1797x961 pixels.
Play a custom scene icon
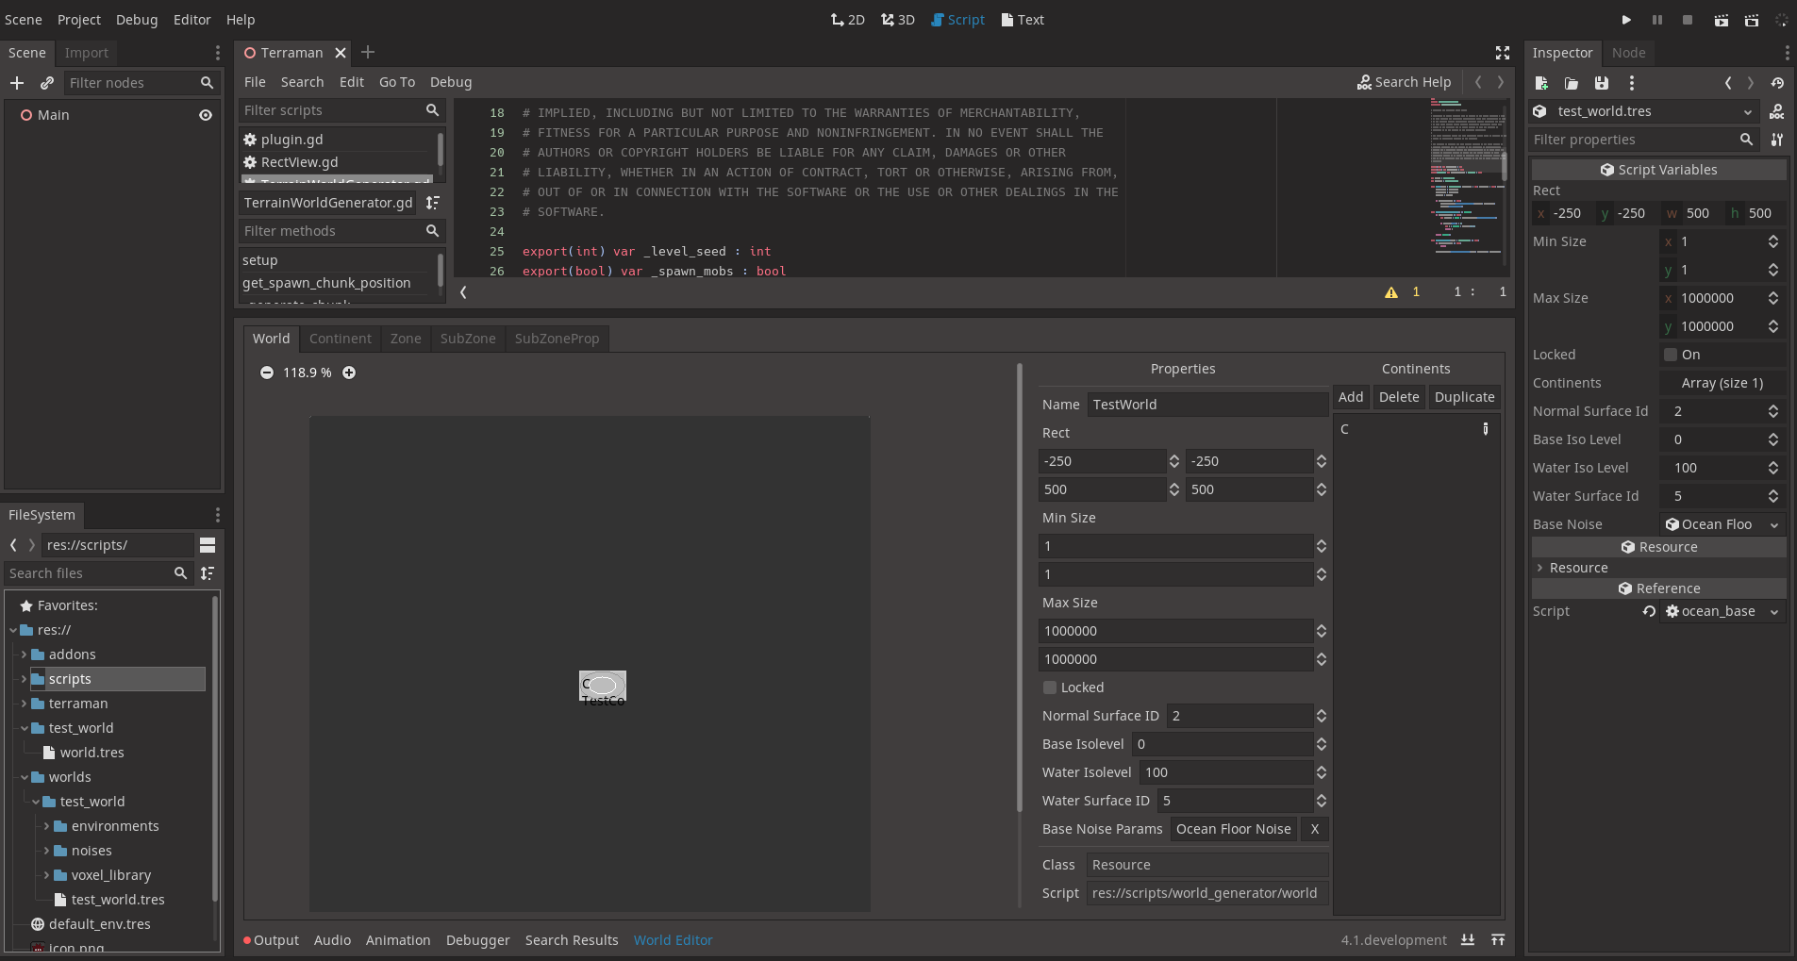pyautogui.click(x=1752, y=20)
